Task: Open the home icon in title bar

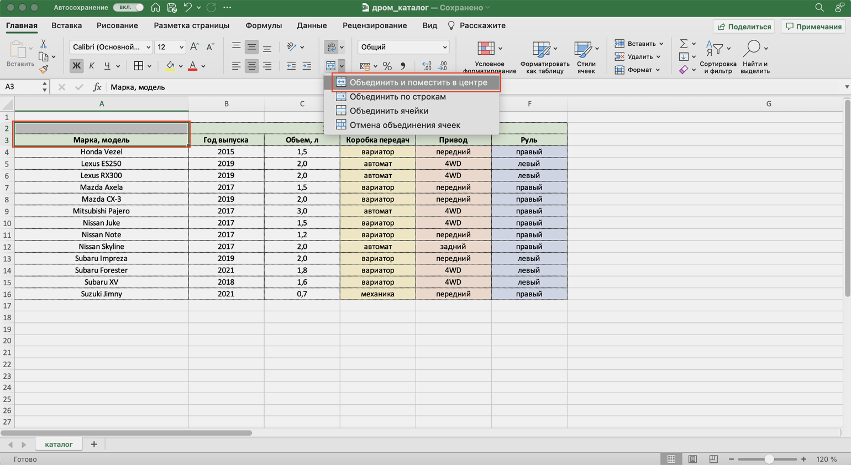Action: pyautogui.click(x=156, y=7)
